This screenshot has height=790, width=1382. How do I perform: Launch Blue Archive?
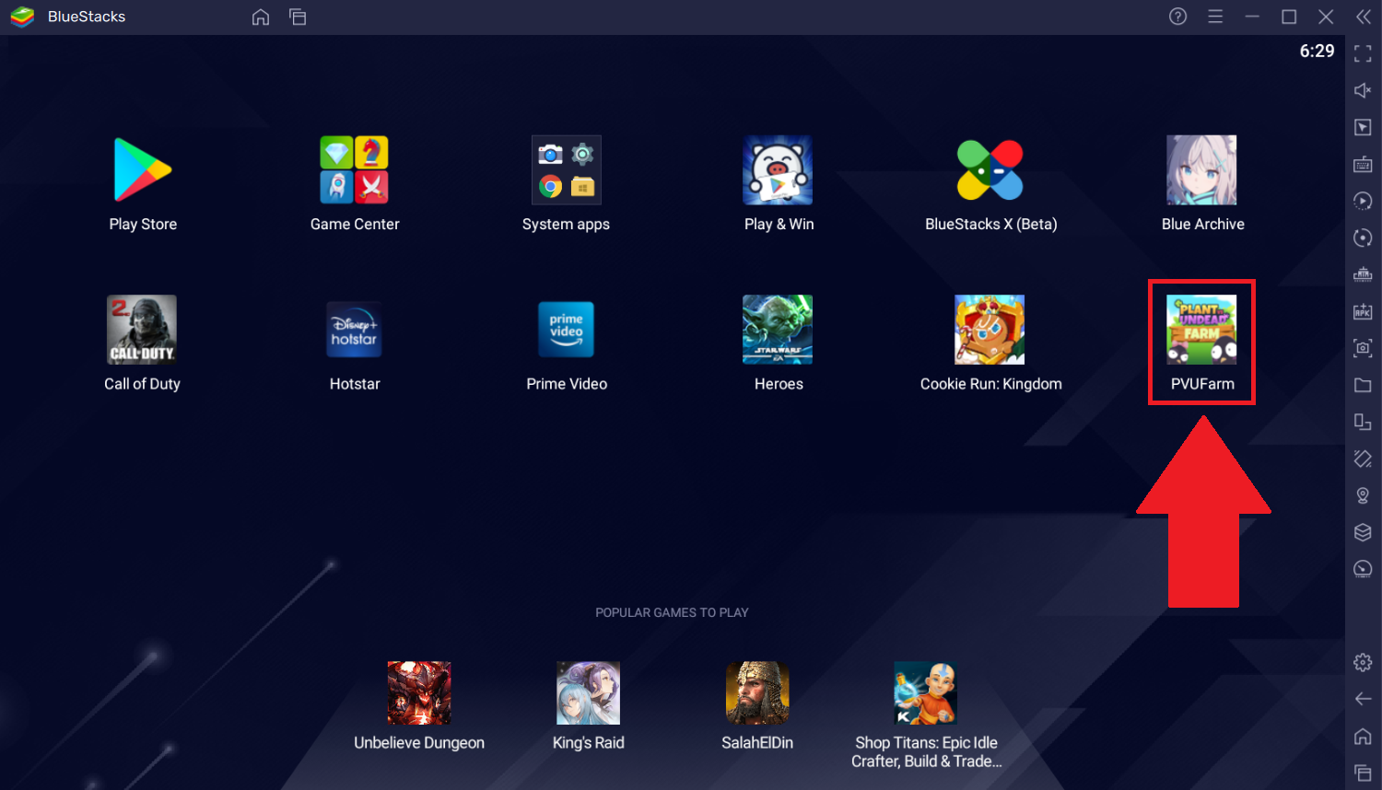point(1202,170)
